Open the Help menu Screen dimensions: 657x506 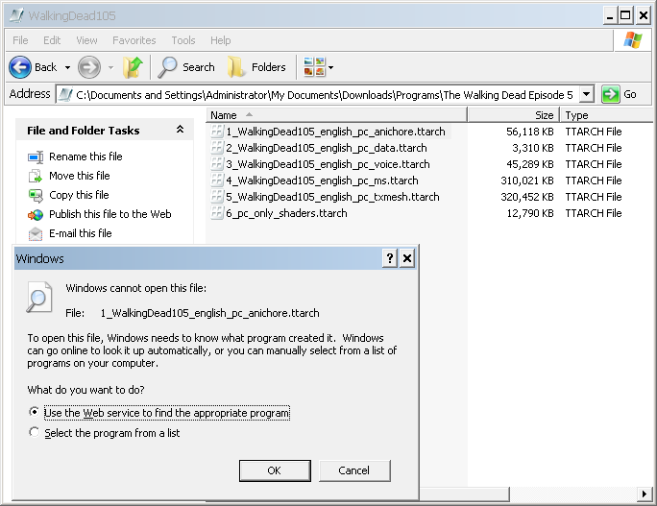point(220,40)
